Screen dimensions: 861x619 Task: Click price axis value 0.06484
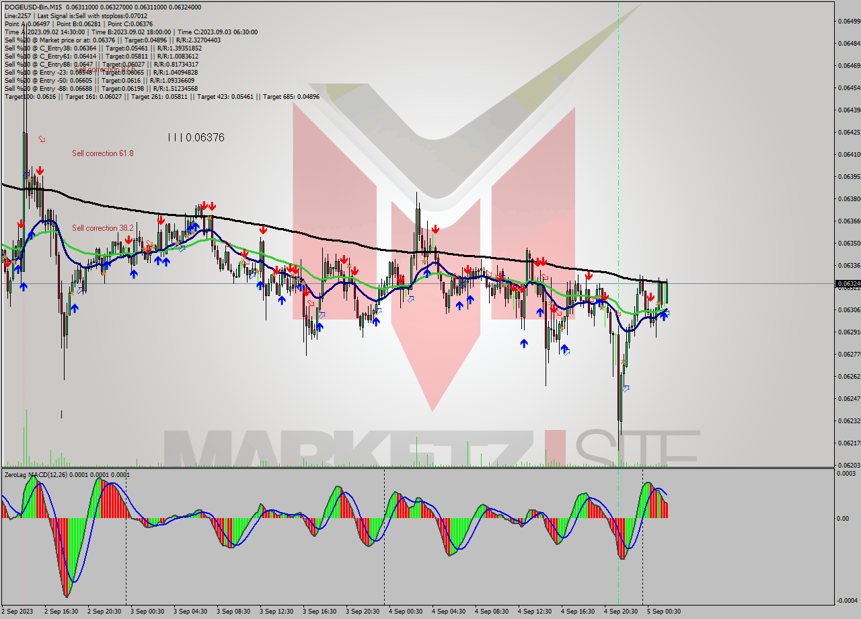pyautogui.click(x=848, y=43)
